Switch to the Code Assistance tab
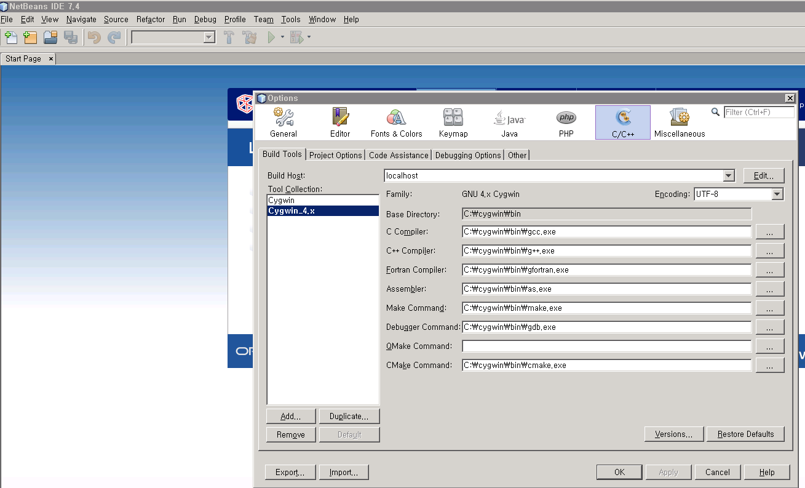The height and width of the screenshot is (488, 805). point(399,155)
